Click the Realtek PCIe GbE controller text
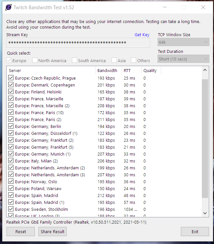This screenshot has width=214, height=244. pos(76,222)
